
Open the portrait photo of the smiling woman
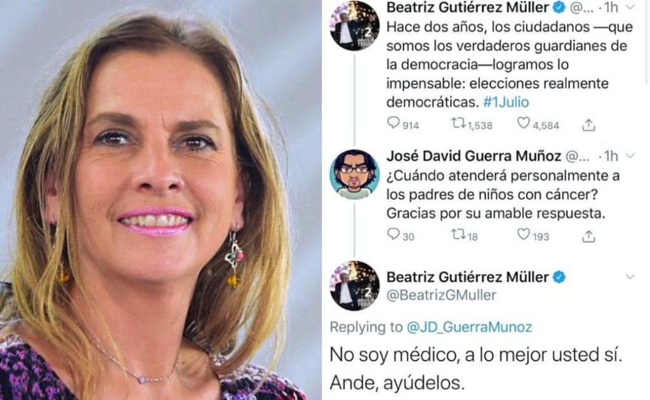[161, 200]
